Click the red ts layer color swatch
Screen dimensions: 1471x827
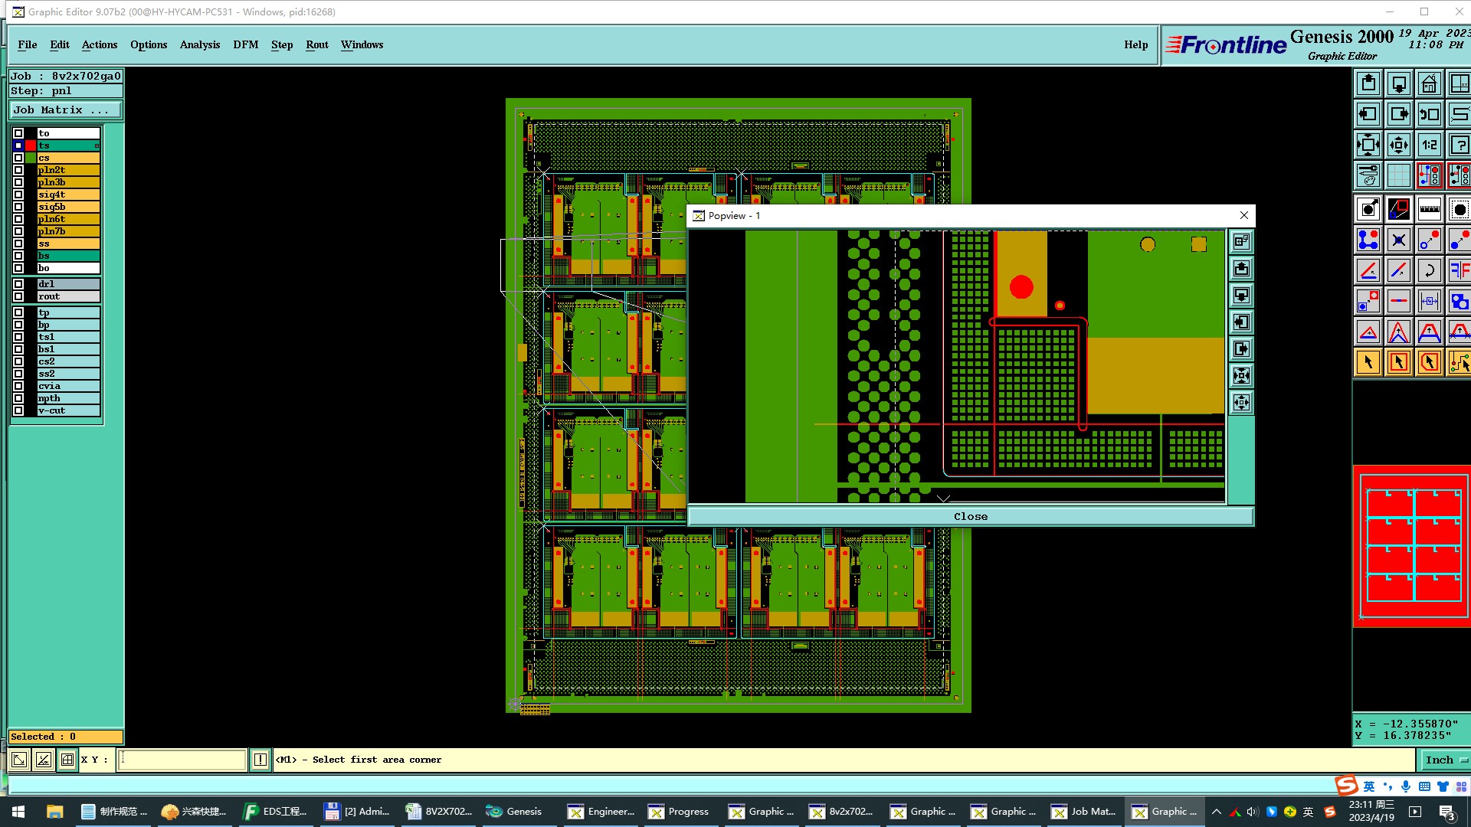click(31, 145)
